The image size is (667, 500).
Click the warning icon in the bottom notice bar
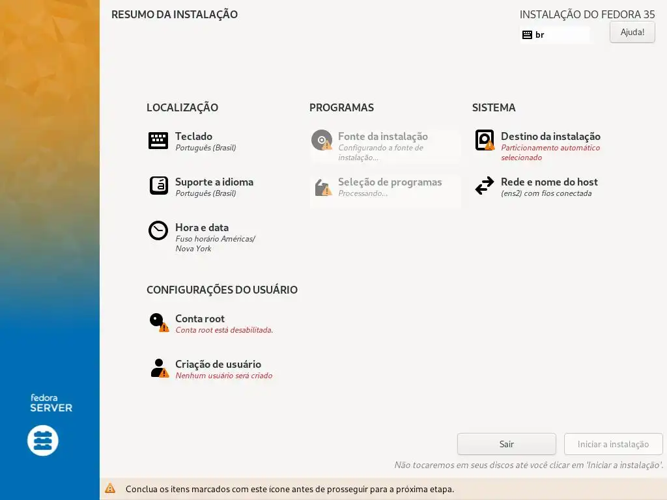point(110,488)
